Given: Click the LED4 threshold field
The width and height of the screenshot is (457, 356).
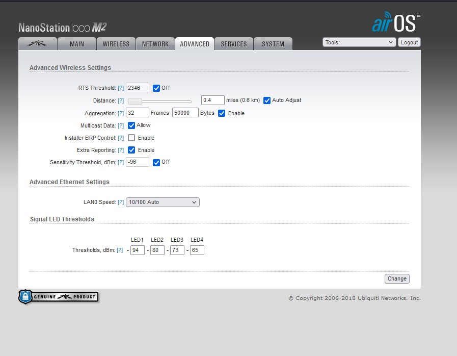Looking at the screenshot, I should (197, 250).
